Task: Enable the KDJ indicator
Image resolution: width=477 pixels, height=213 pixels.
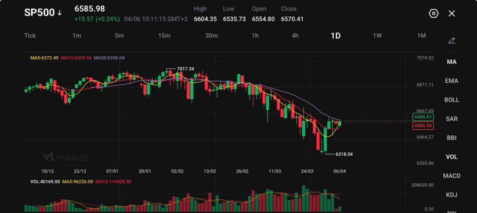Action: pos(451,195)
